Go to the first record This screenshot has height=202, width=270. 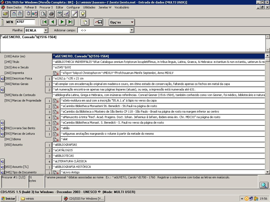click(45, 22)
